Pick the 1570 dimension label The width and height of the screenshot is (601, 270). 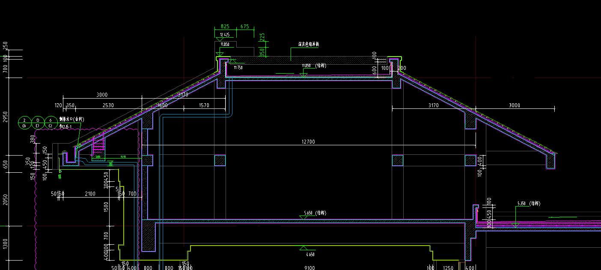(x=204, y=105)
